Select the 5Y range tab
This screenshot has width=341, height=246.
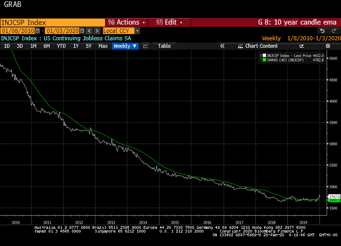pos(88,46)
